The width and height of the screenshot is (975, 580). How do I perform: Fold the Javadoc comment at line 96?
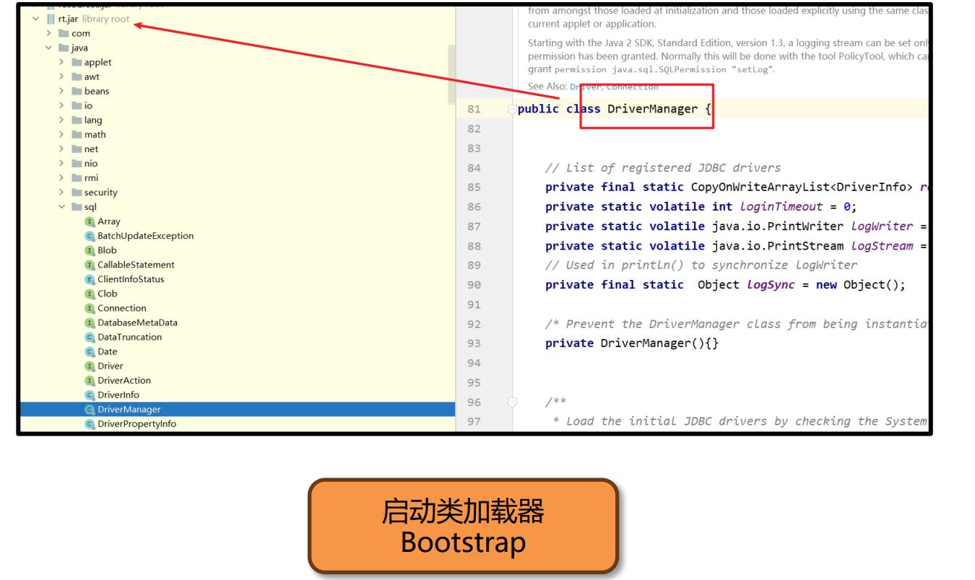pyautogui.click(x=512, y=402)
